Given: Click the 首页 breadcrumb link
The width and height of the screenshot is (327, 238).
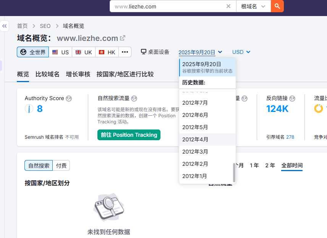Looking at the screenshot, I should 22,26.
